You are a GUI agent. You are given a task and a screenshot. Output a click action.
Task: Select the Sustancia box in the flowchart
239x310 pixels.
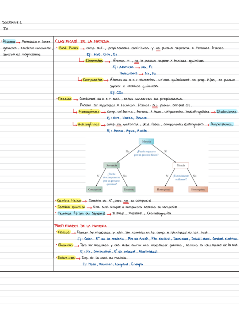point(112,165)
